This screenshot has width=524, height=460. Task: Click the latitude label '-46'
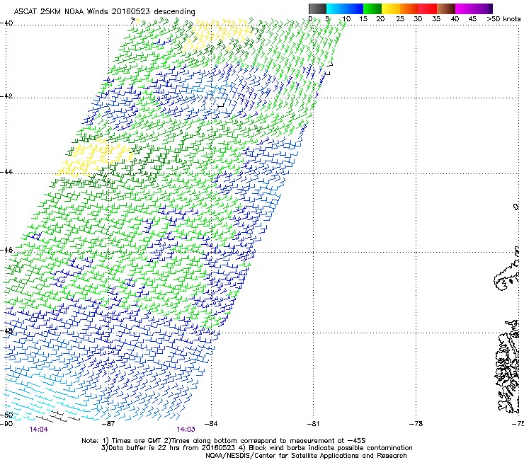pos(6,250)
